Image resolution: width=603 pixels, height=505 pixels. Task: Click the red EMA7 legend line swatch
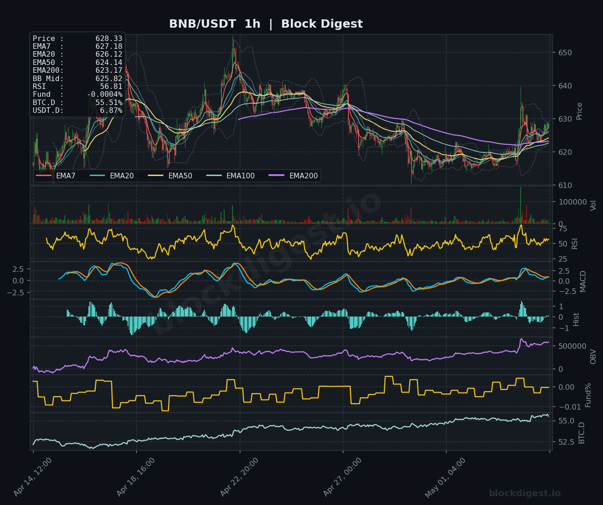(x=44, y=176)
